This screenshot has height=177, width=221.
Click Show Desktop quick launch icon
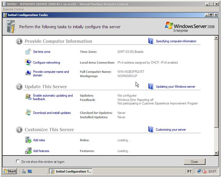coord(30,171)
